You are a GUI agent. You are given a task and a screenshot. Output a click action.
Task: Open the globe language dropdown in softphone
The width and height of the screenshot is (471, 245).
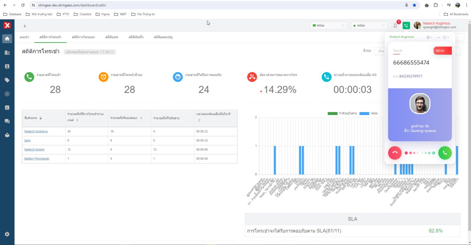[429, 37]
